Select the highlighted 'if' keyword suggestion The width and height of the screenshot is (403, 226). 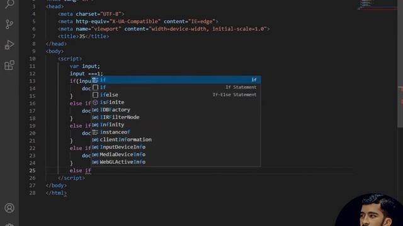(x=176, y=80)
